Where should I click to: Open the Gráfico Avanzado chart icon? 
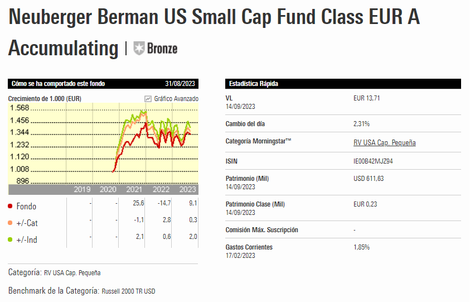pos(148,99)
